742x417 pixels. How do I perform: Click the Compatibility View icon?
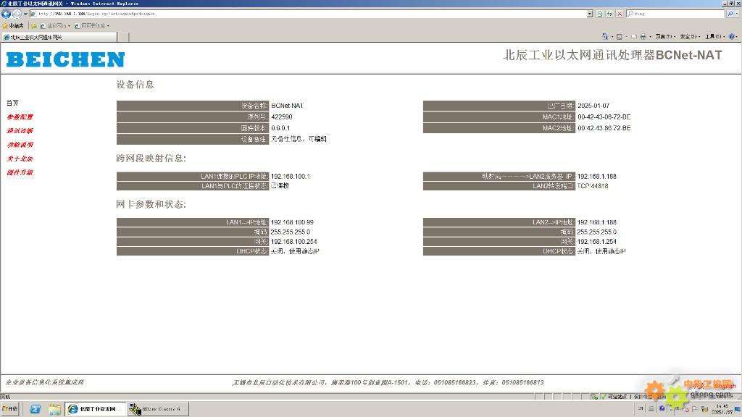coord(599,14)
